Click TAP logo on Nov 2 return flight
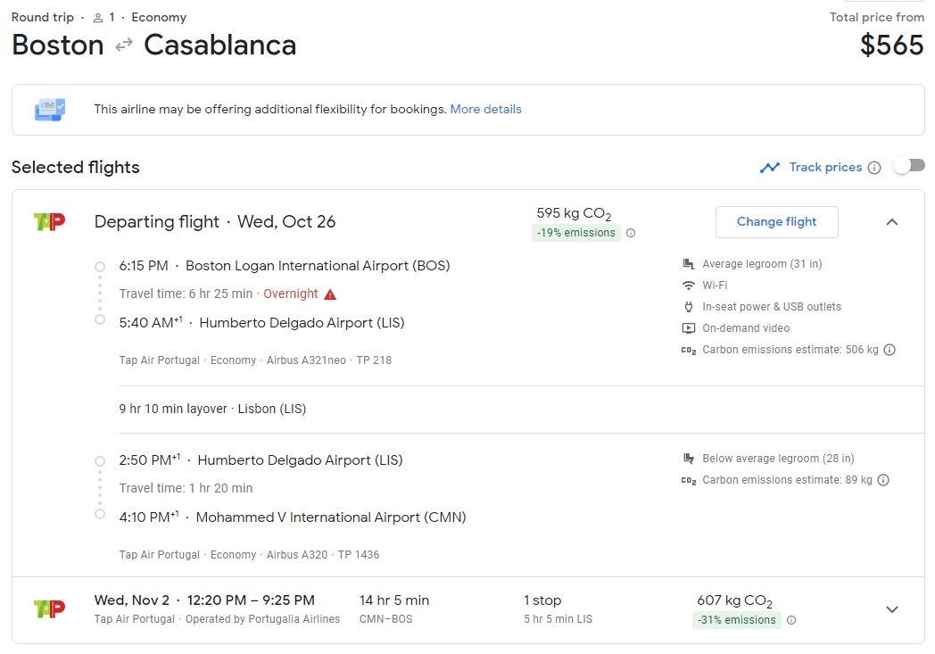This screenshot has width=935, height=654. tap(49, 608)
